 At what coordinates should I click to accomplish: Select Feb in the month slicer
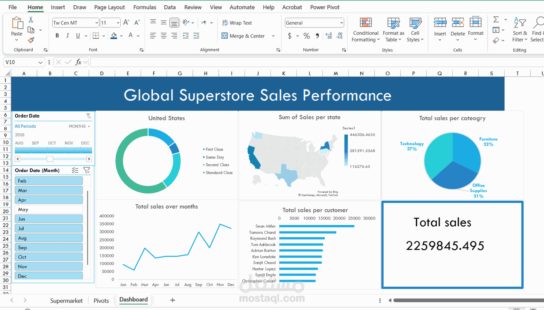(x=49, y=181)
